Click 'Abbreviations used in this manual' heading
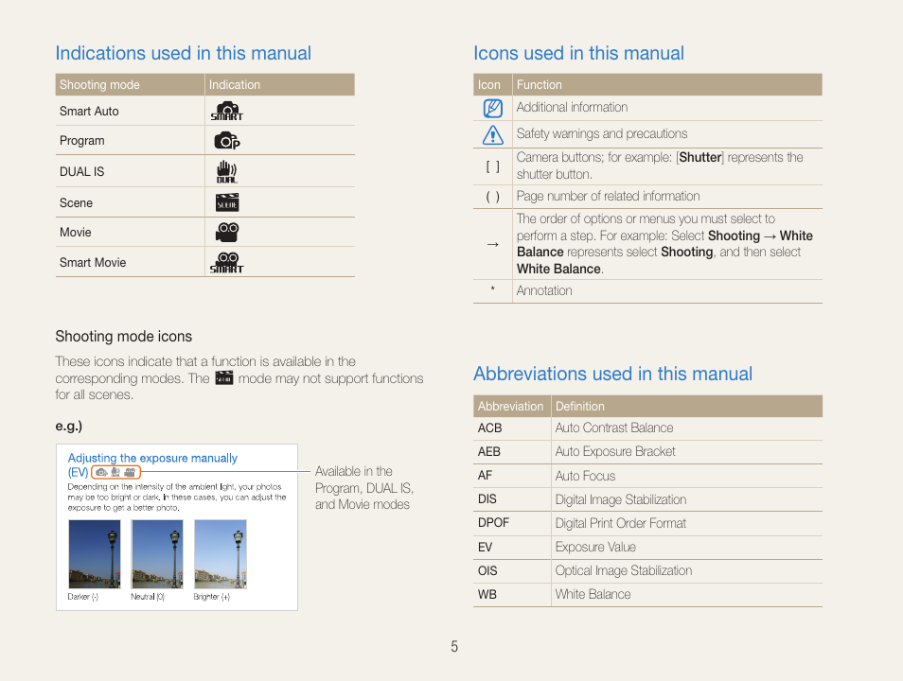 (612, 374)
